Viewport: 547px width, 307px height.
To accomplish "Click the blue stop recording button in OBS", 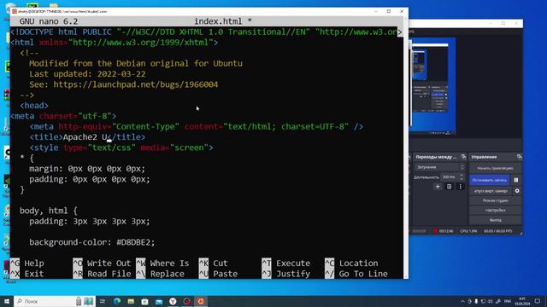I will click(x=489, y=180).
